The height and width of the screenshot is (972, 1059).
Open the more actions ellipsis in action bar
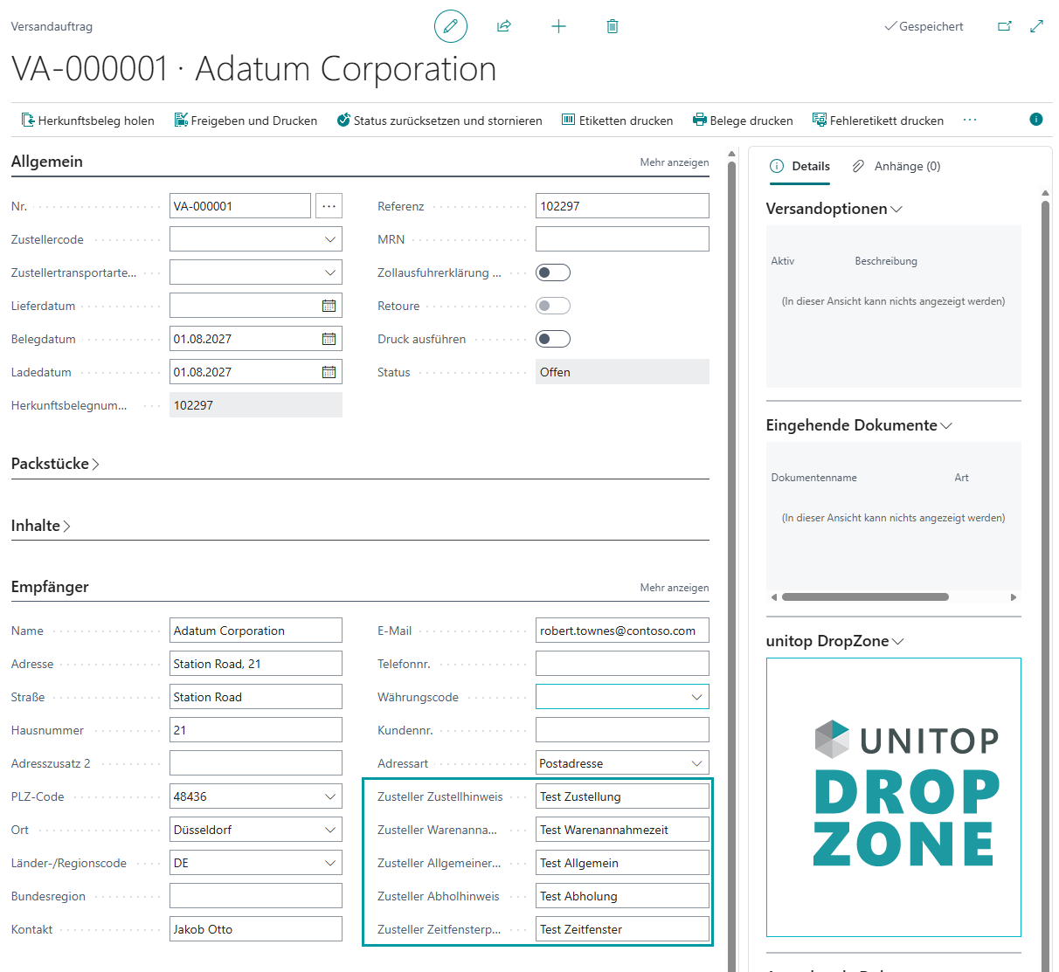tap(970, 120)
